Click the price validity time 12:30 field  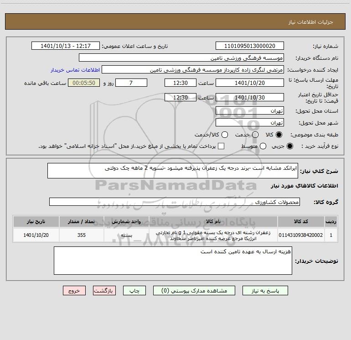pyautogui.click(x=181, y=97)
